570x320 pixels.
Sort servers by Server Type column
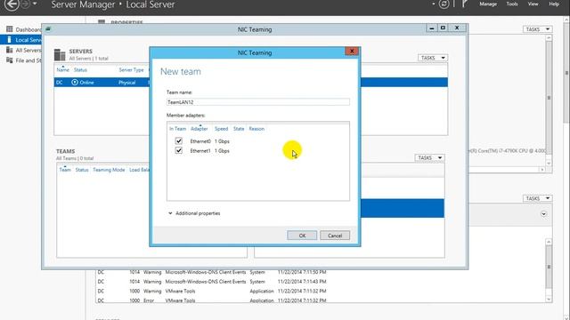coord(131,69)
